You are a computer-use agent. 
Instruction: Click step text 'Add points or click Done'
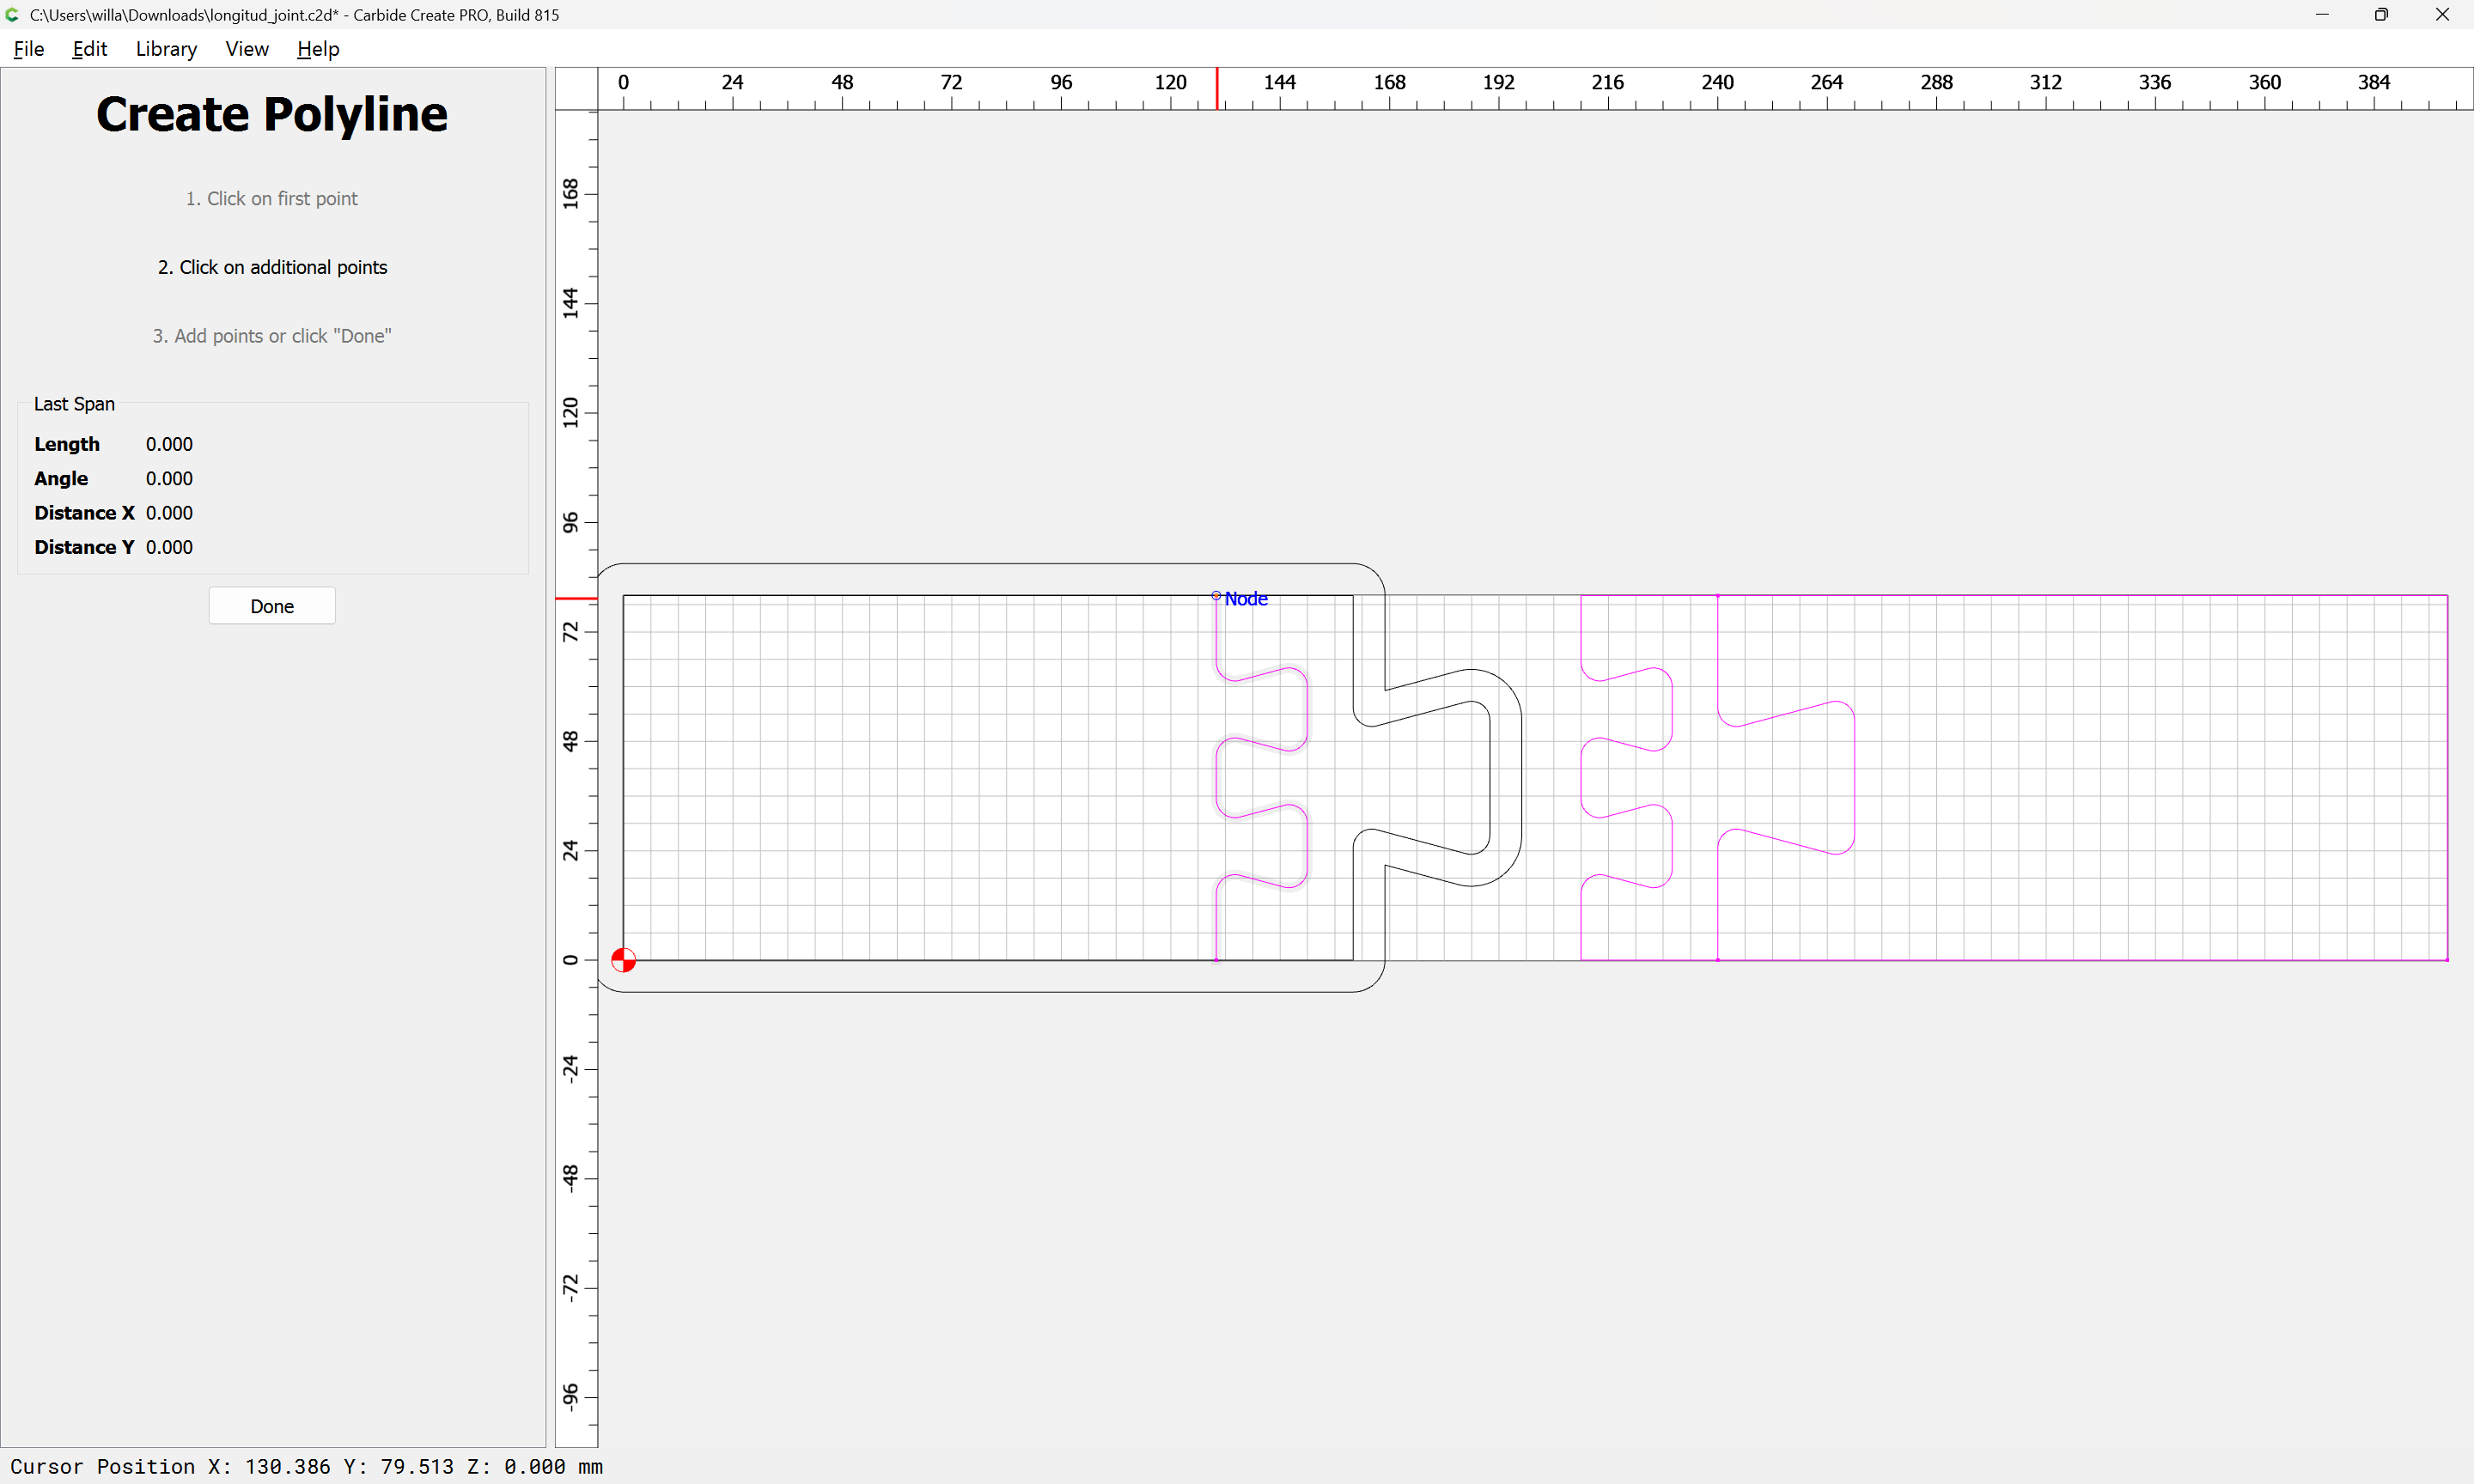pos(272,336)
